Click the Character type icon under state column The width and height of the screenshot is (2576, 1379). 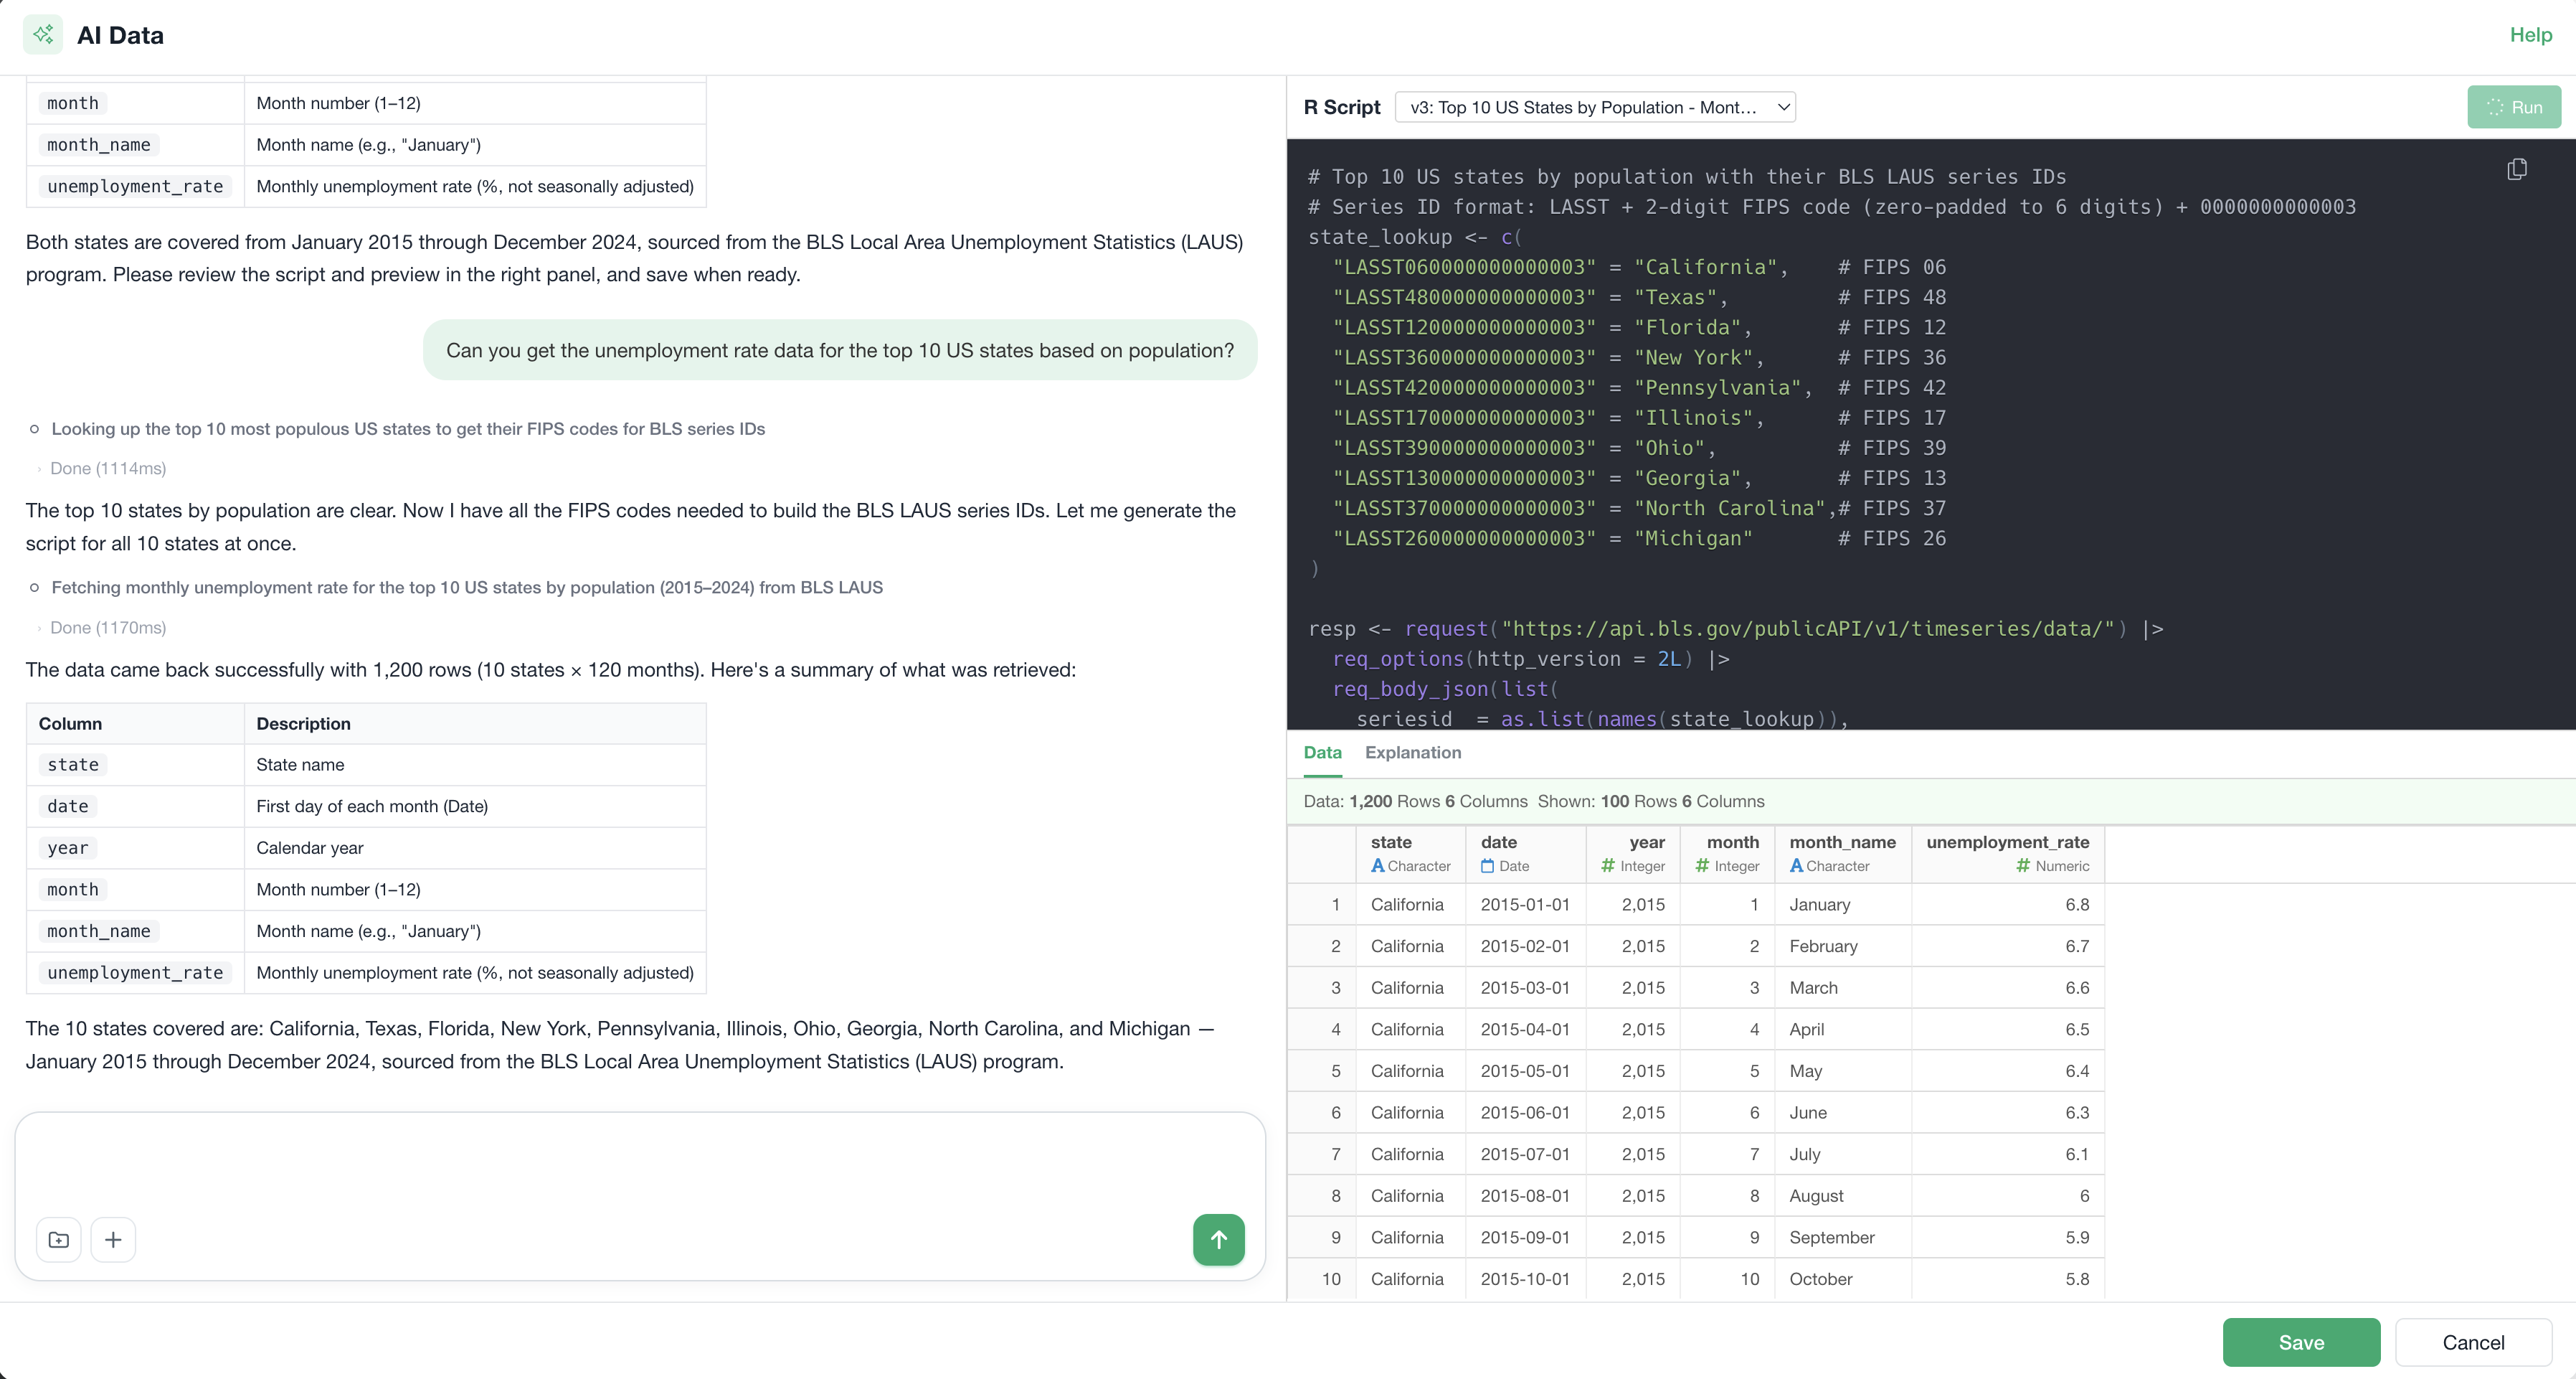point(1378,865)
